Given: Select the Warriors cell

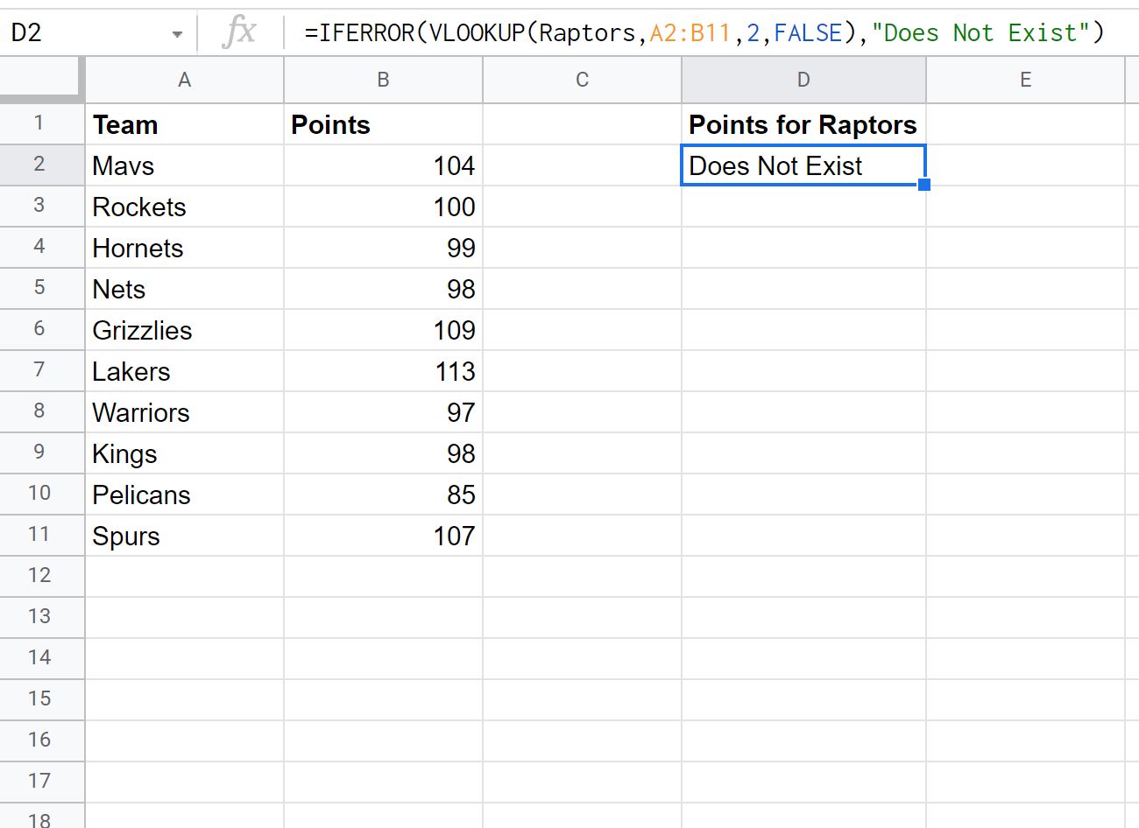Looking at the screenshot, I should (x=185, y=412).
